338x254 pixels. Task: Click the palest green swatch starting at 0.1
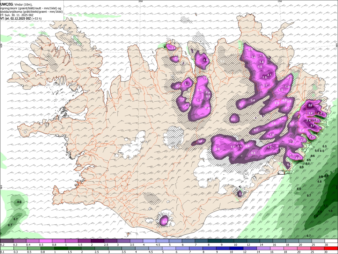coord(7,248)
